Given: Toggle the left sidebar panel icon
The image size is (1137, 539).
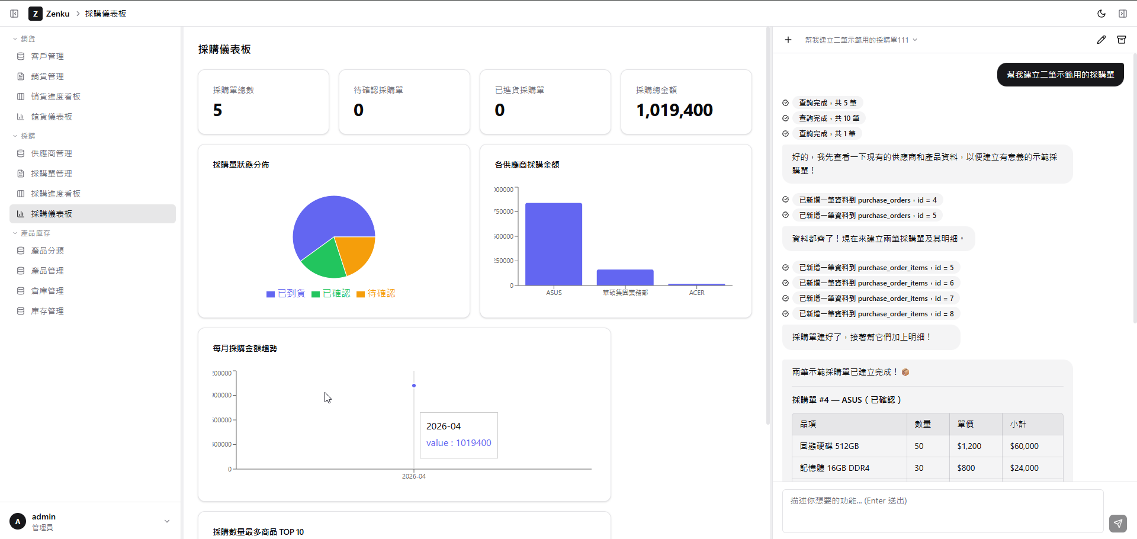Looking at the screenshot, I should tap(14, 14).
